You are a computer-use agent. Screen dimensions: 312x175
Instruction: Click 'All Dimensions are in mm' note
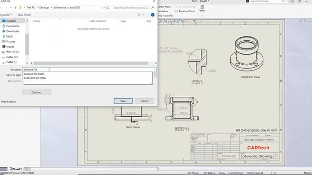(256, 130)
